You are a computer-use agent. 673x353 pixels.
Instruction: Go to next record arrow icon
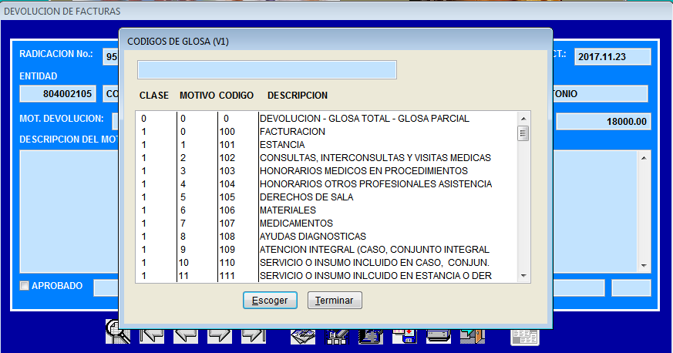click(220, 336)
